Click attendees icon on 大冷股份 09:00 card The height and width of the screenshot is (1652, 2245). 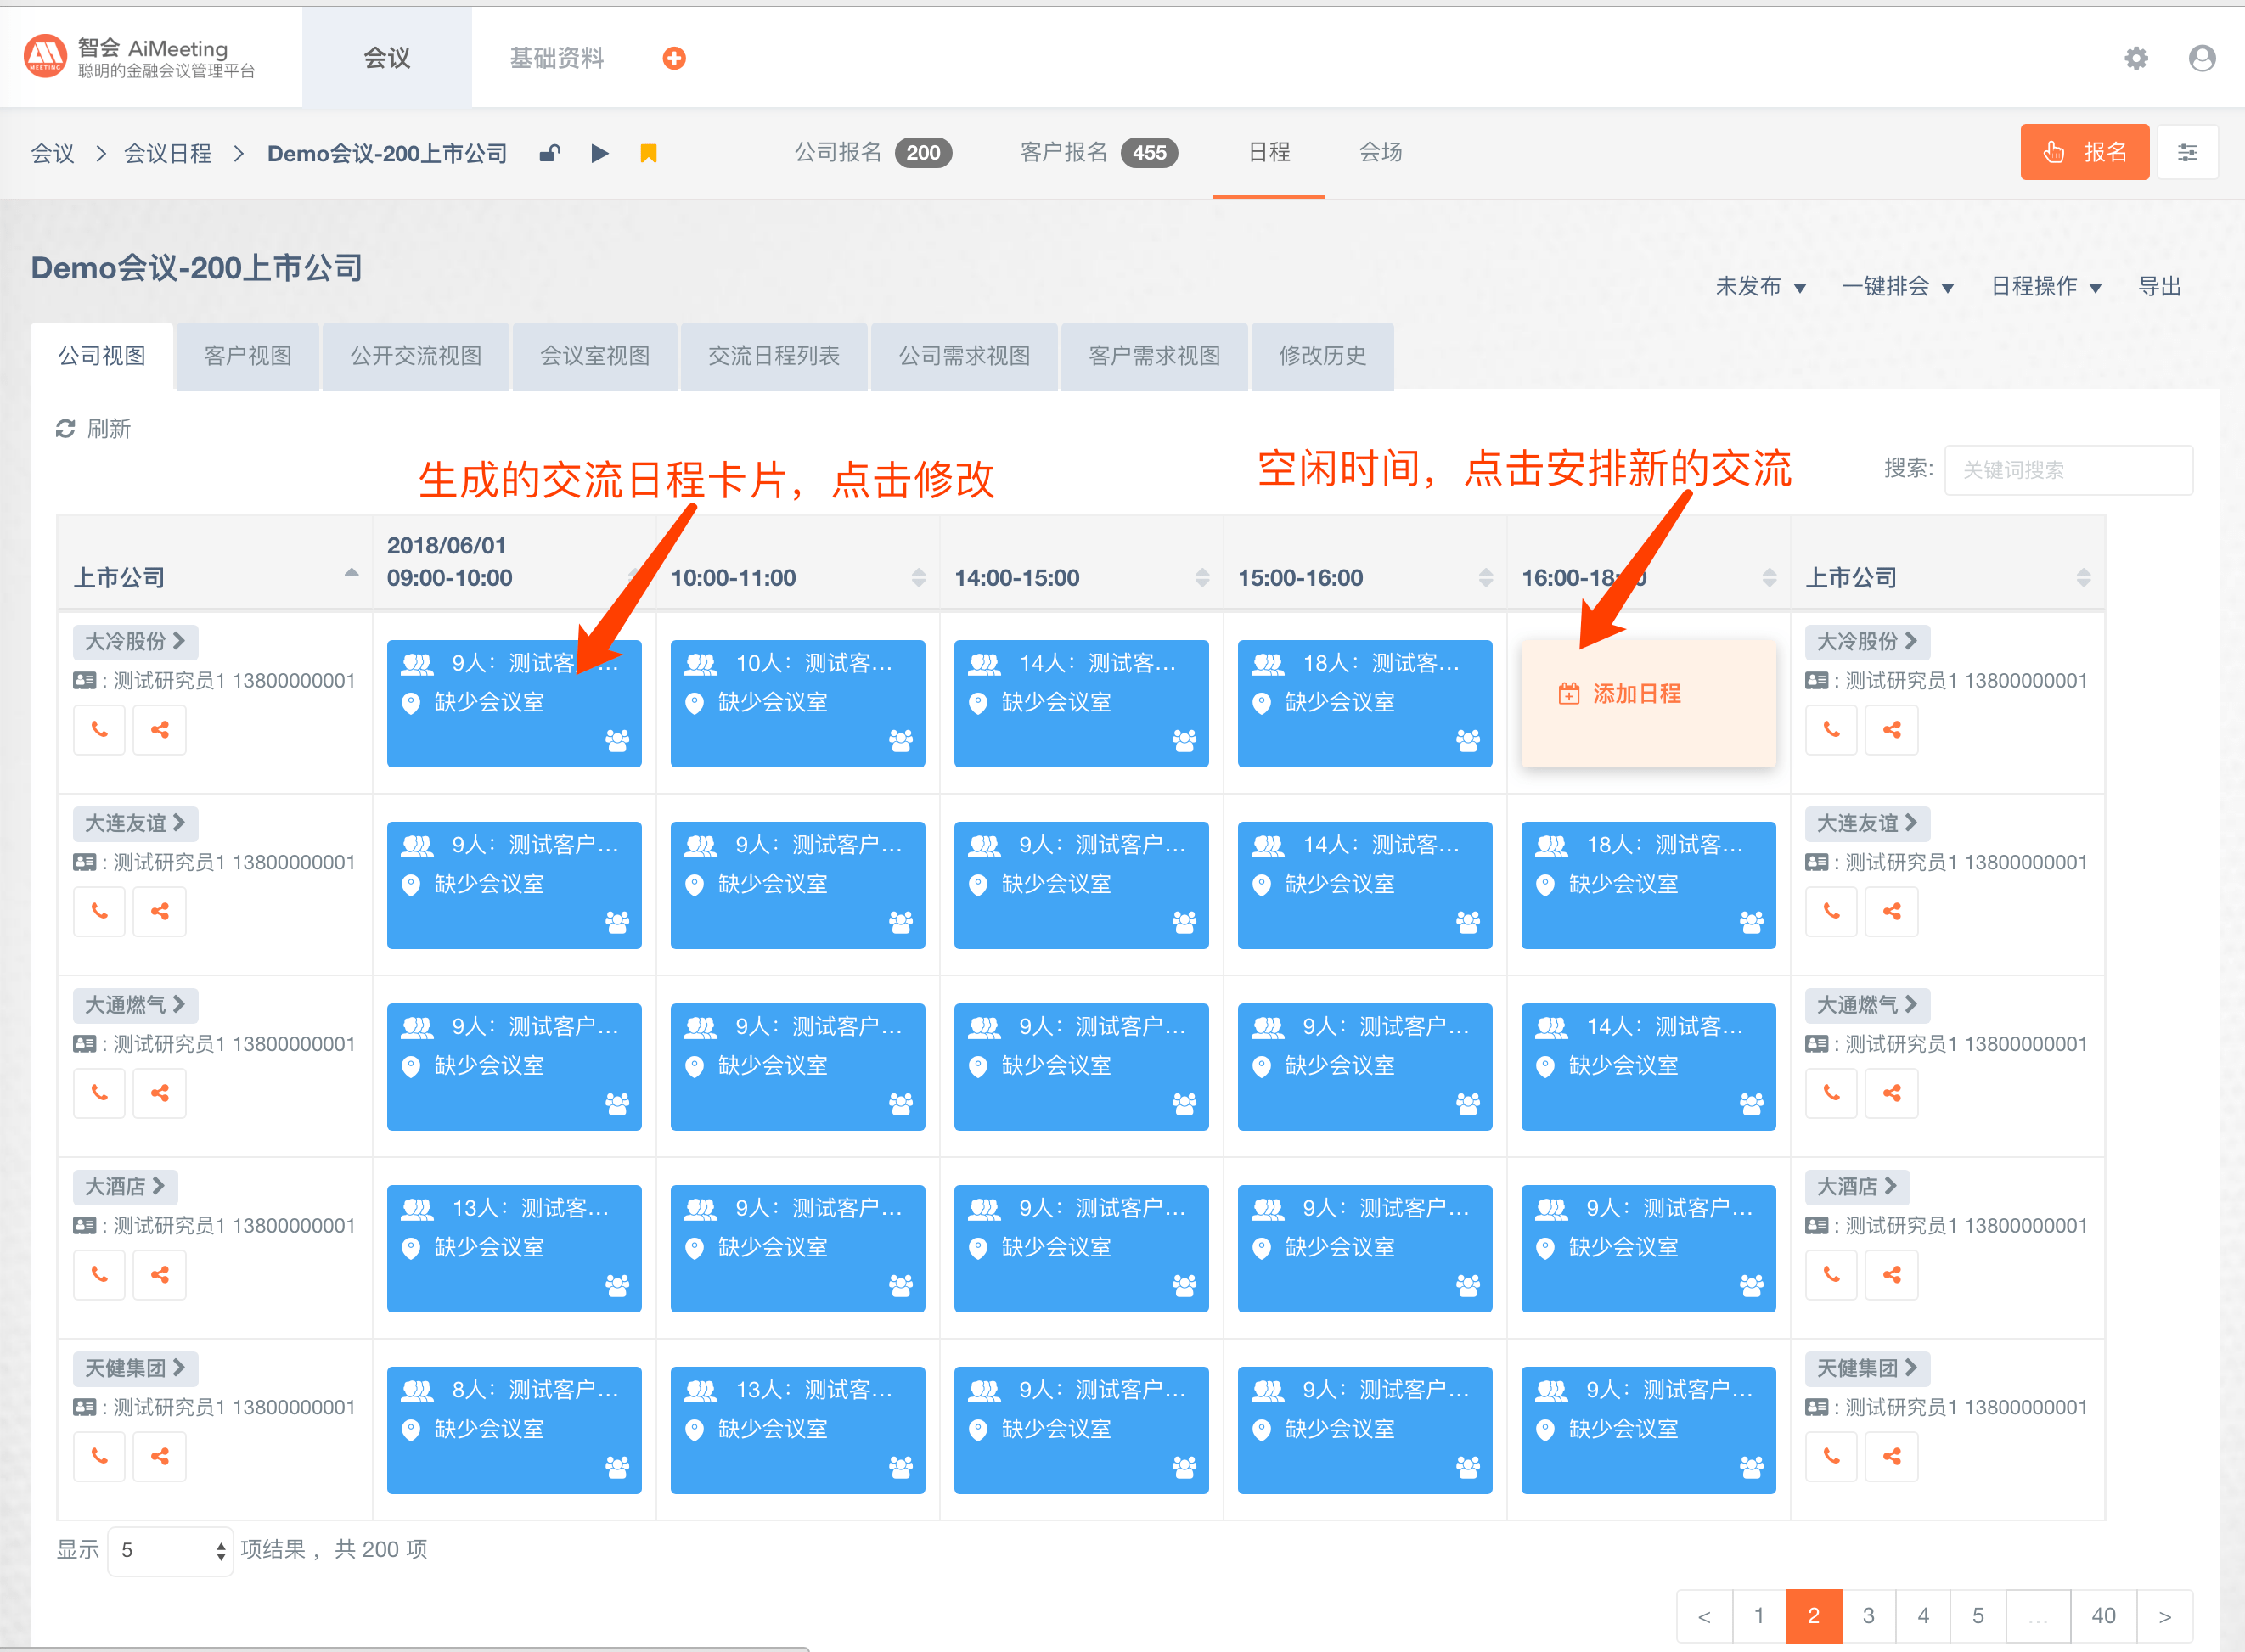click(618, 741)
